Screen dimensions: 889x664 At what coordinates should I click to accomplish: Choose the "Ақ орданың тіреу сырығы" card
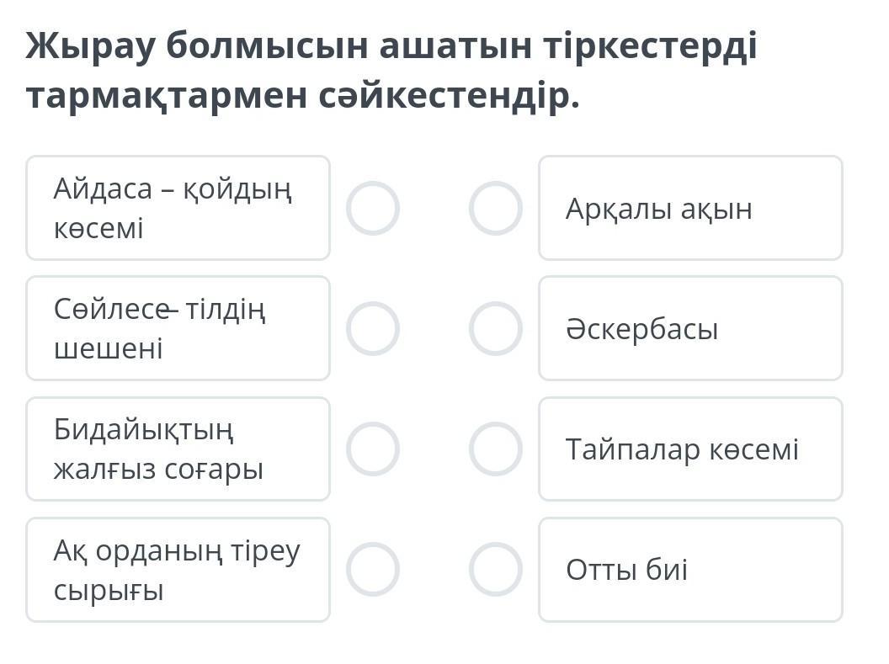tap(178, 570)
